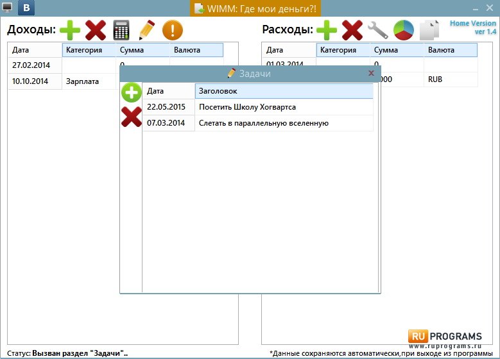Click the red X delete icon beside Доходы

(x=96, y=30)
